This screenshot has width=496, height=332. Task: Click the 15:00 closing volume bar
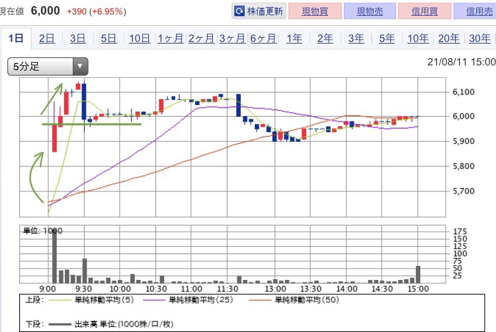(418, 275)
